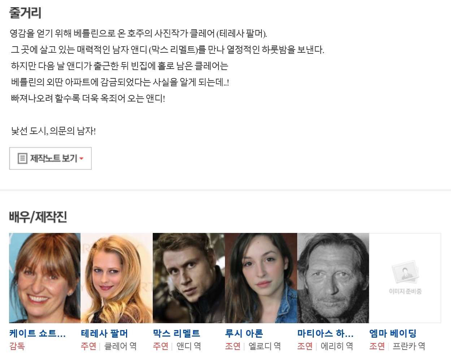
Task: Click the 감독 role label
Action: (x=17, y=346)
